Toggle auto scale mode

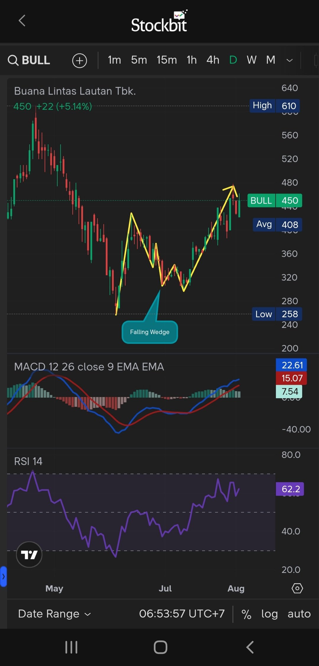click(299, 614)
